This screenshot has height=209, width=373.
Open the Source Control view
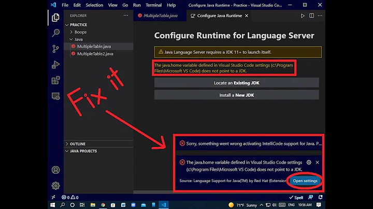click(x=55, y=49)
